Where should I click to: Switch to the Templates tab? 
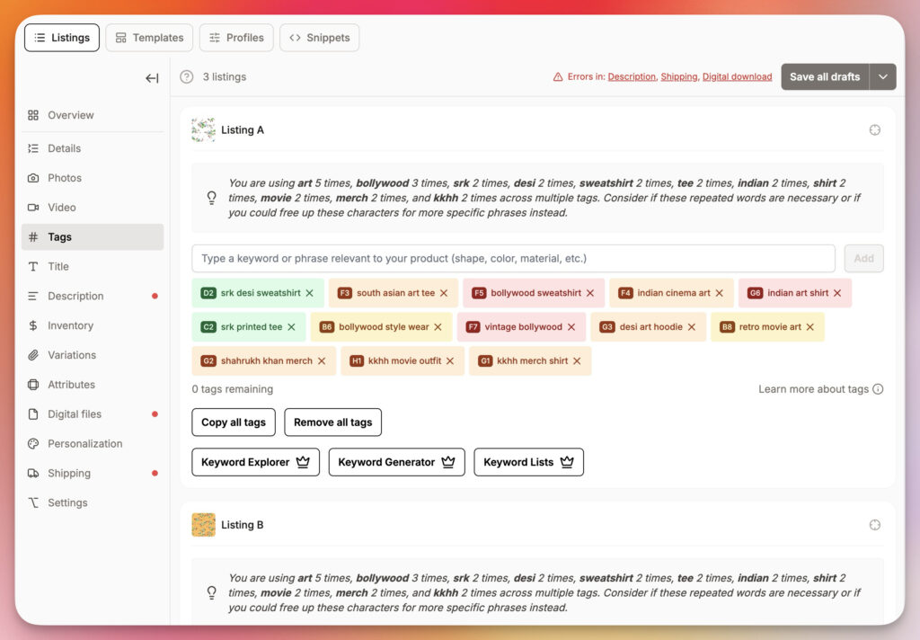pyautogui.click(x=149, y=38)
